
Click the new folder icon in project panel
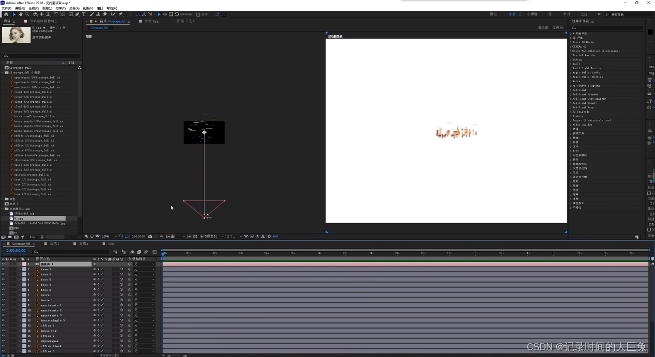click(x=10, y=237)
